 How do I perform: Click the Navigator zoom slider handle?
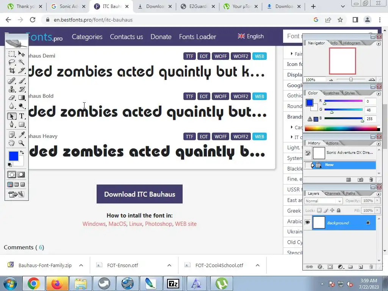point(350,80)
